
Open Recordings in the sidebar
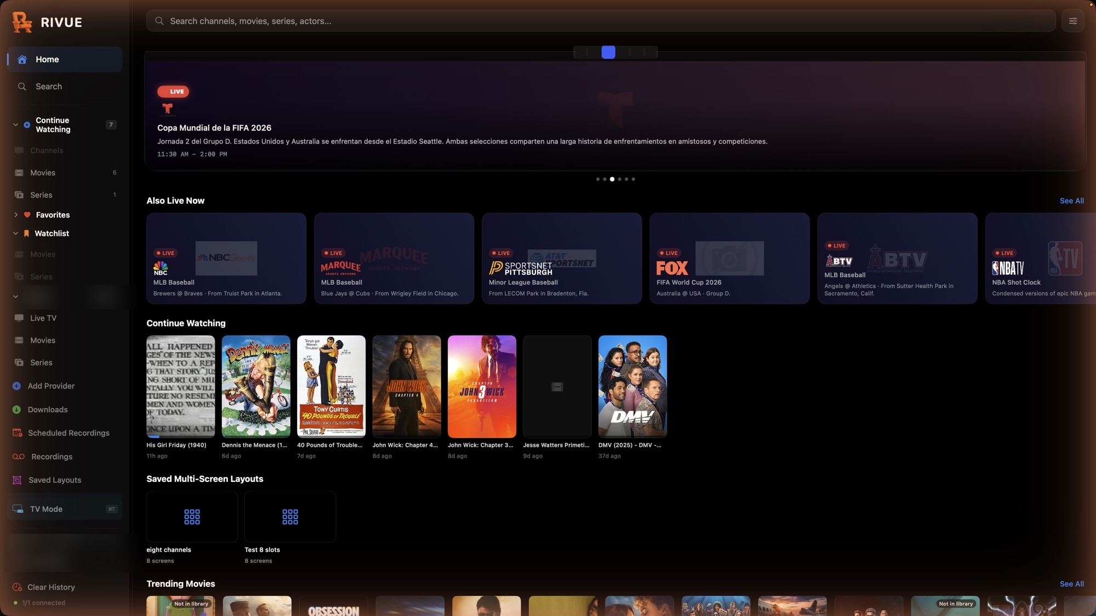65,457
